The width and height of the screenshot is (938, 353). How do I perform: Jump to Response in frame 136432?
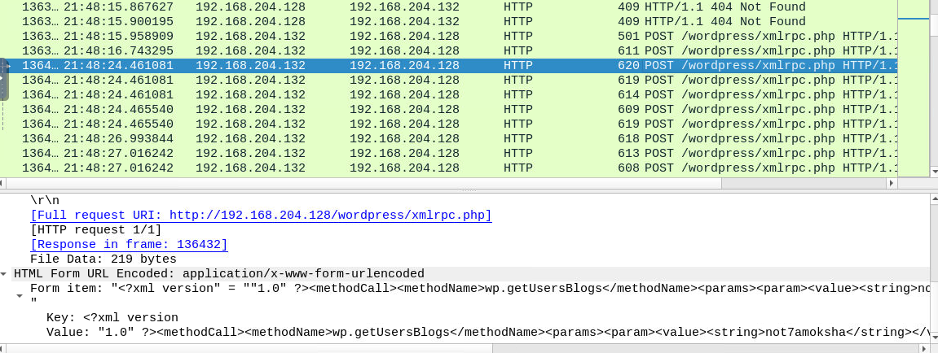tap(130, 244)
